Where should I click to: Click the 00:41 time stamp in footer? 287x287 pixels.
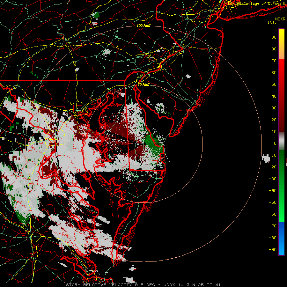(x=214, y=285)
